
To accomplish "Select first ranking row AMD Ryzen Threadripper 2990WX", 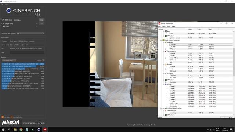I will click(x=23, y=64).
